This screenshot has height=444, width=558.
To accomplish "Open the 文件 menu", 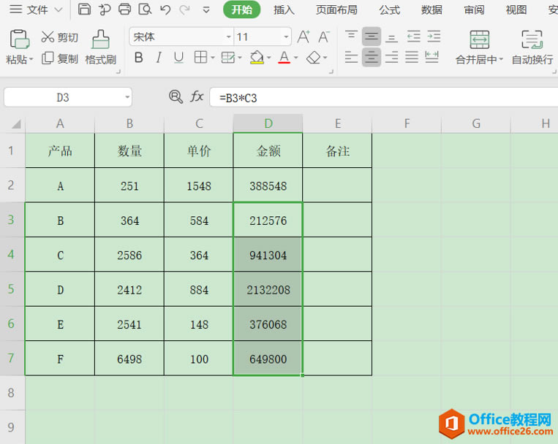I will coord(36,9).
